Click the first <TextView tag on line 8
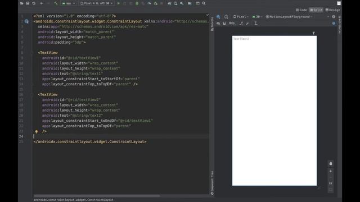 (48, 53)
